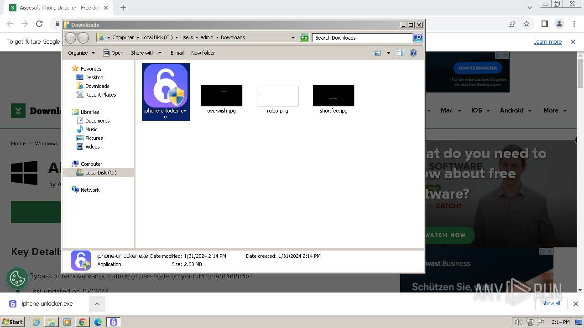584x328 pixels.
Task: Open Microsoft Edge taskbar icon
Action: tap(98, 322)
